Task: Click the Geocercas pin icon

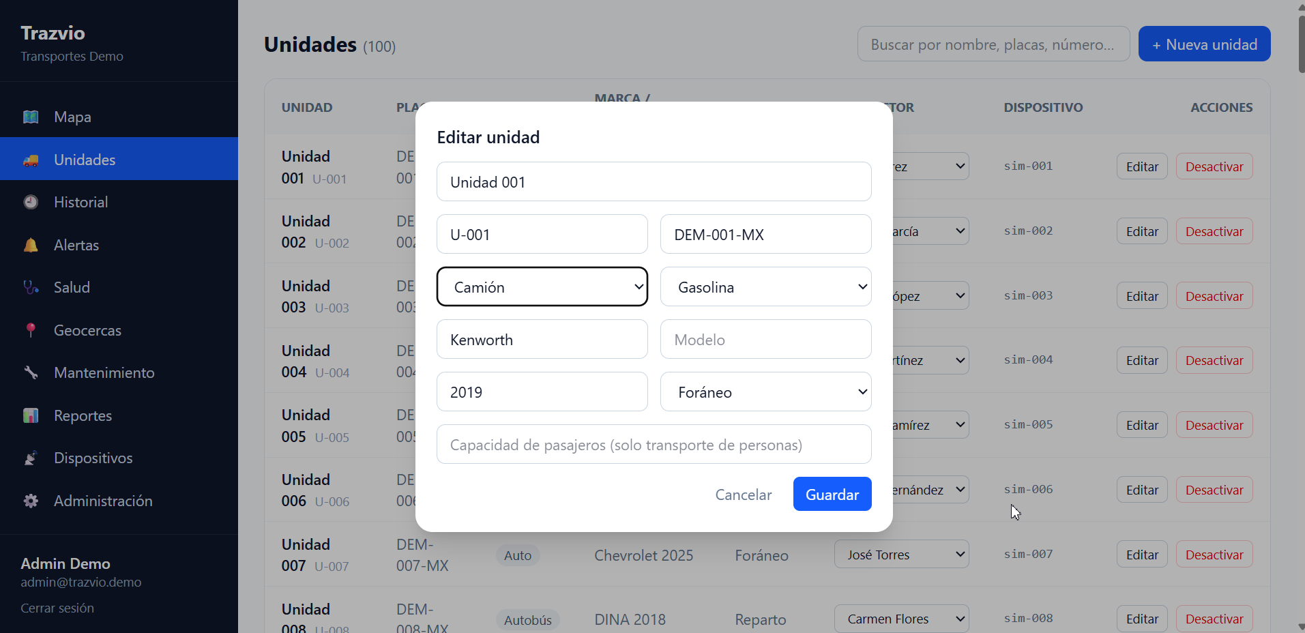Action: pyautogui.click(x=31, y=330)
